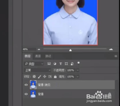
Task: Switch to the 图层 (Layers) tab
Action: tap(28, 56)
